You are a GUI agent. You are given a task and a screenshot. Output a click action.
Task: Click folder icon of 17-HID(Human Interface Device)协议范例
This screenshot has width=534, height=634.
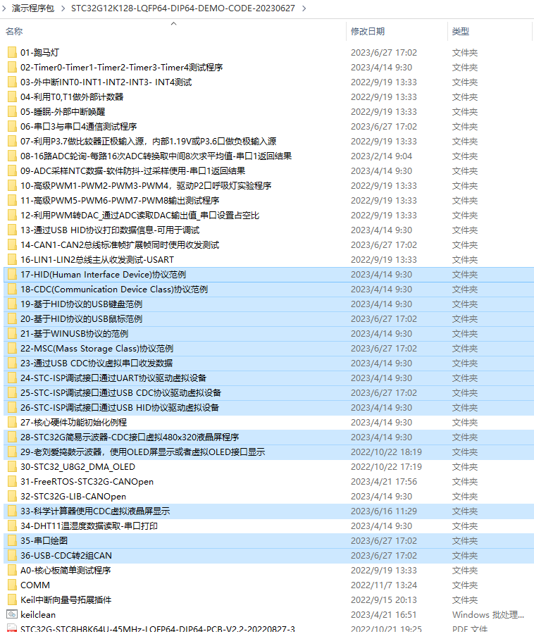[12, 275]
